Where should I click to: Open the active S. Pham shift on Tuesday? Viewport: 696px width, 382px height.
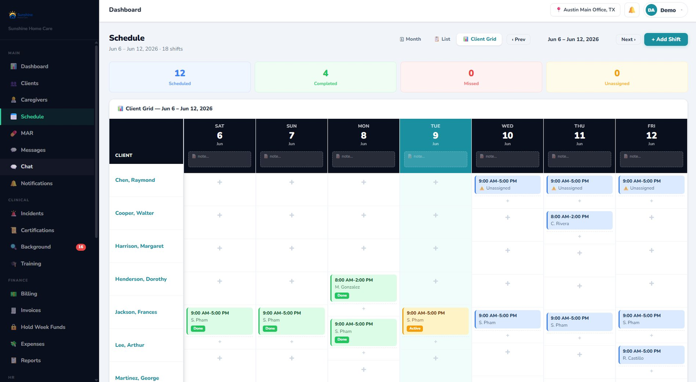click(x=435, y=321)
